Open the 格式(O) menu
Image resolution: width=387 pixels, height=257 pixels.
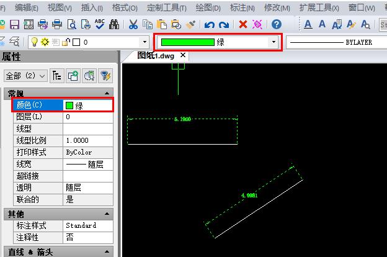tap(125, 8)
